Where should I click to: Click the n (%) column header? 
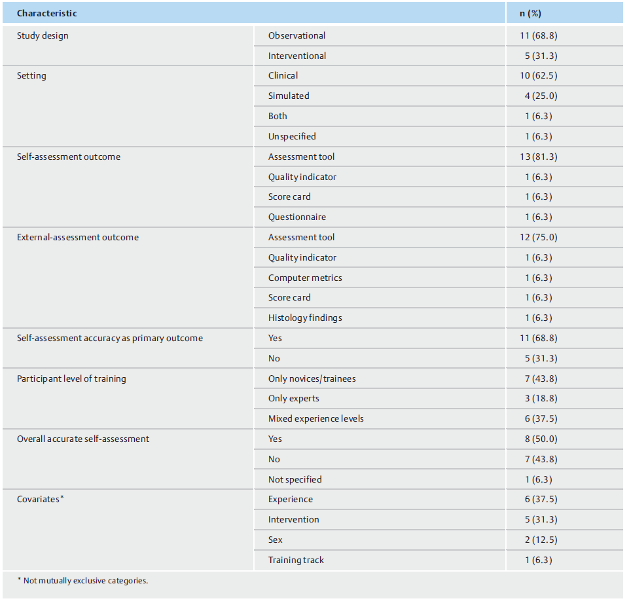[x=531, y=13]
